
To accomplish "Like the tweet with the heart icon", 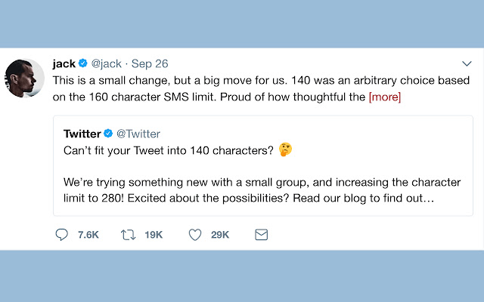I will click(x=194, y=235).
